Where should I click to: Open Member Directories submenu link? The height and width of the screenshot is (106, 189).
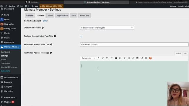[x=9, y=67]
